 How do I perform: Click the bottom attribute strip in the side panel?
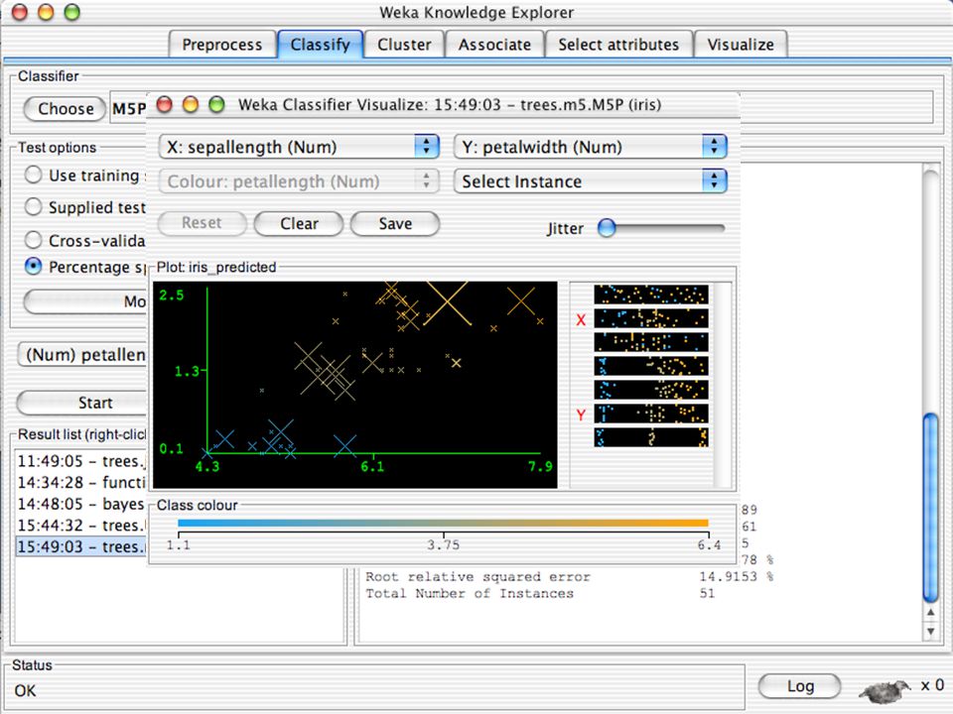[x=651, y=437]
